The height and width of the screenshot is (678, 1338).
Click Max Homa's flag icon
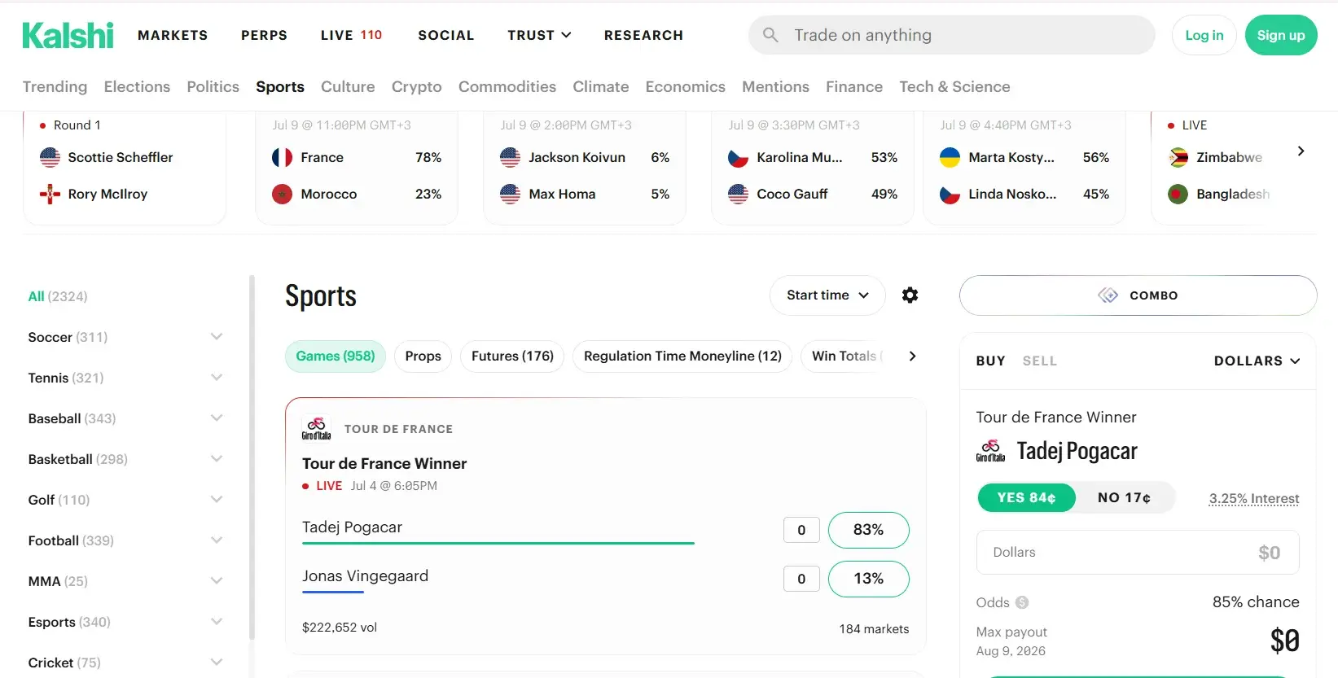(x=510, y=194)
